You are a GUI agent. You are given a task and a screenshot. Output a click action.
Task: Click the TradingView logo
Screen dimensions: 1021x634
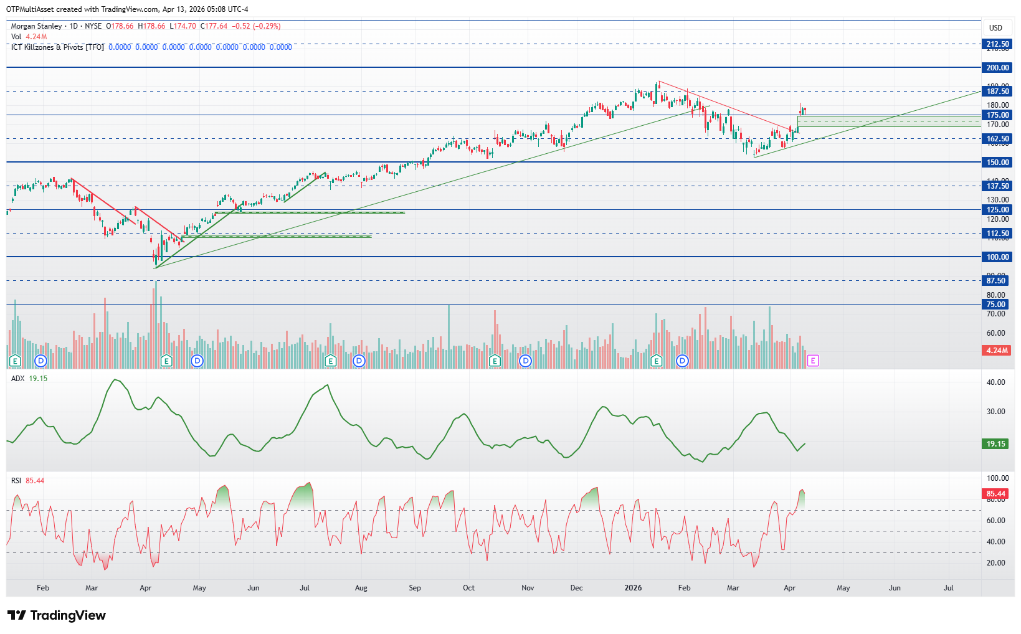57,615
